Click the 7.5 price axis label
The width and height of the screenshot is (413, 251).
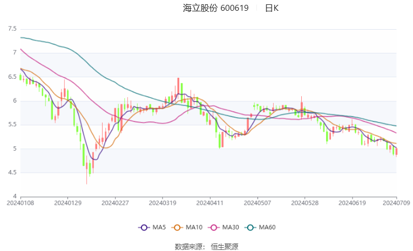(x=12, y=29)
